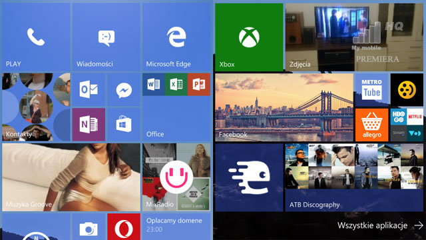Viewport: 426px width, 240px height.
Task: Open the calendar tile showing Oplacamy domene
Action: click(176, 227)
